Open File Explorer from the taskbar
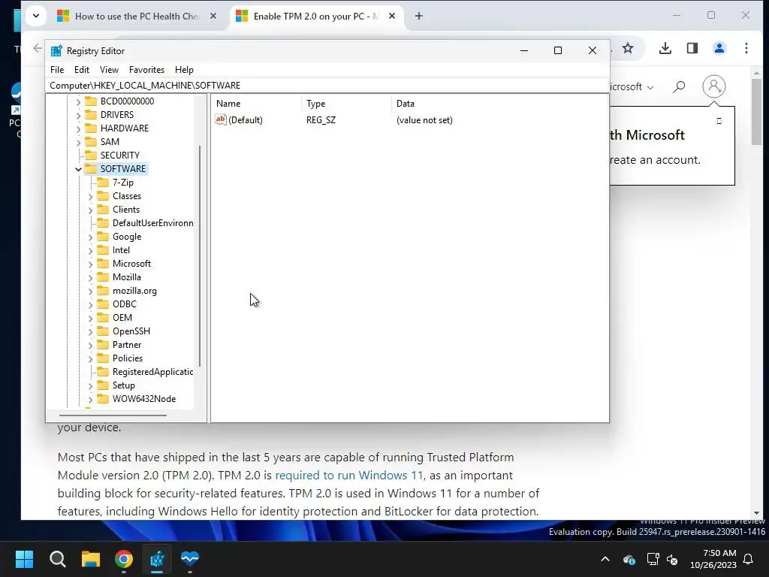This screenshot has width=769, height=577. tap(91, 559)
